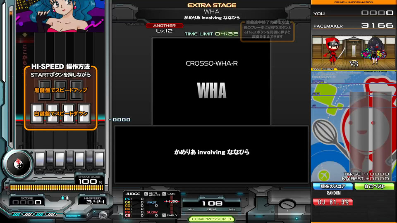
Task: Click the GROOVE GAUGE 100% readout
Action: click(x=90, y=180)
